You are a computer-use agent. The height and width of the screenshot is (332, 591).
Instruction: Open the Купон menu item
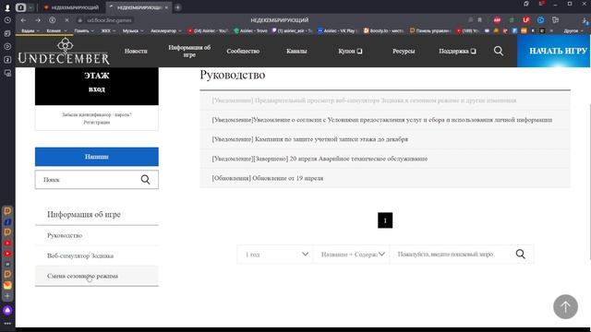[350, 51]
